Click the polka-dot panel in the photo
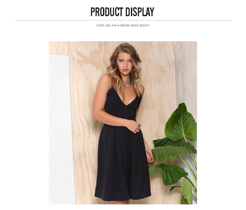 61,129
